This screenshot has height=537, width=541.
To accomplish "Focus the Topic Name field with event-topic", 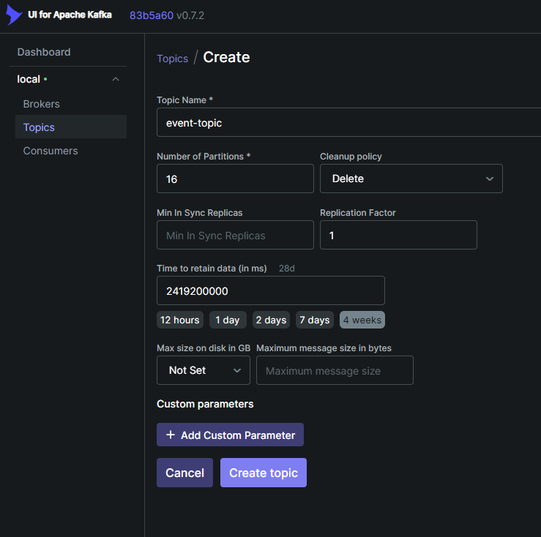I will point(348,122).
